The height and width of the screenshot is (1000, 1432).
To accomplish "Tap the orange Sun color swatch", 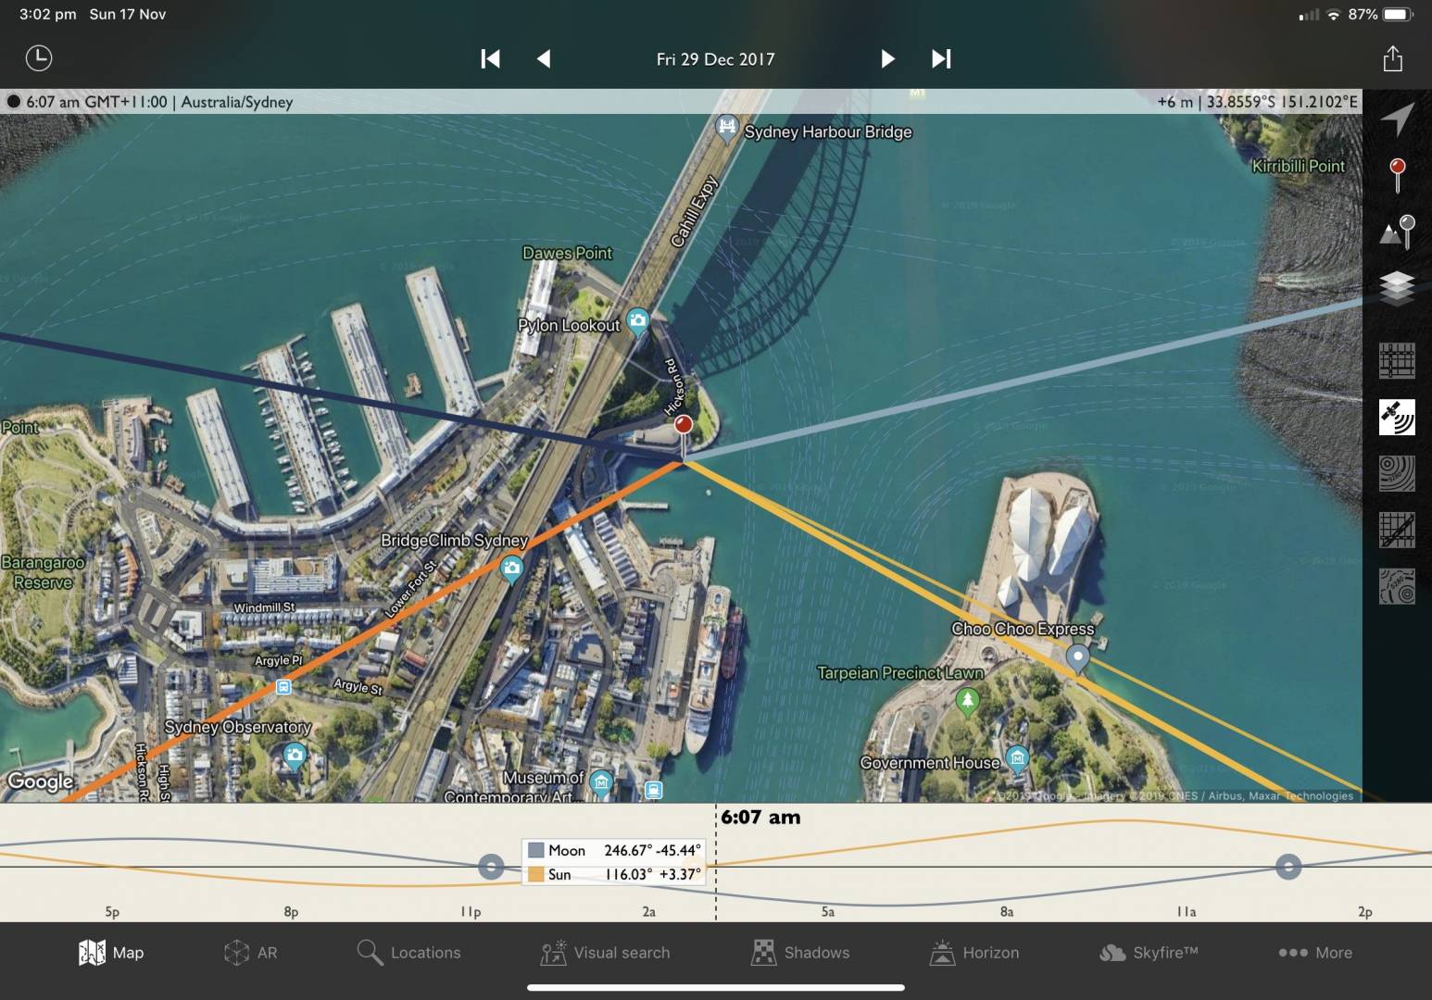I will [x=535, y=874].
